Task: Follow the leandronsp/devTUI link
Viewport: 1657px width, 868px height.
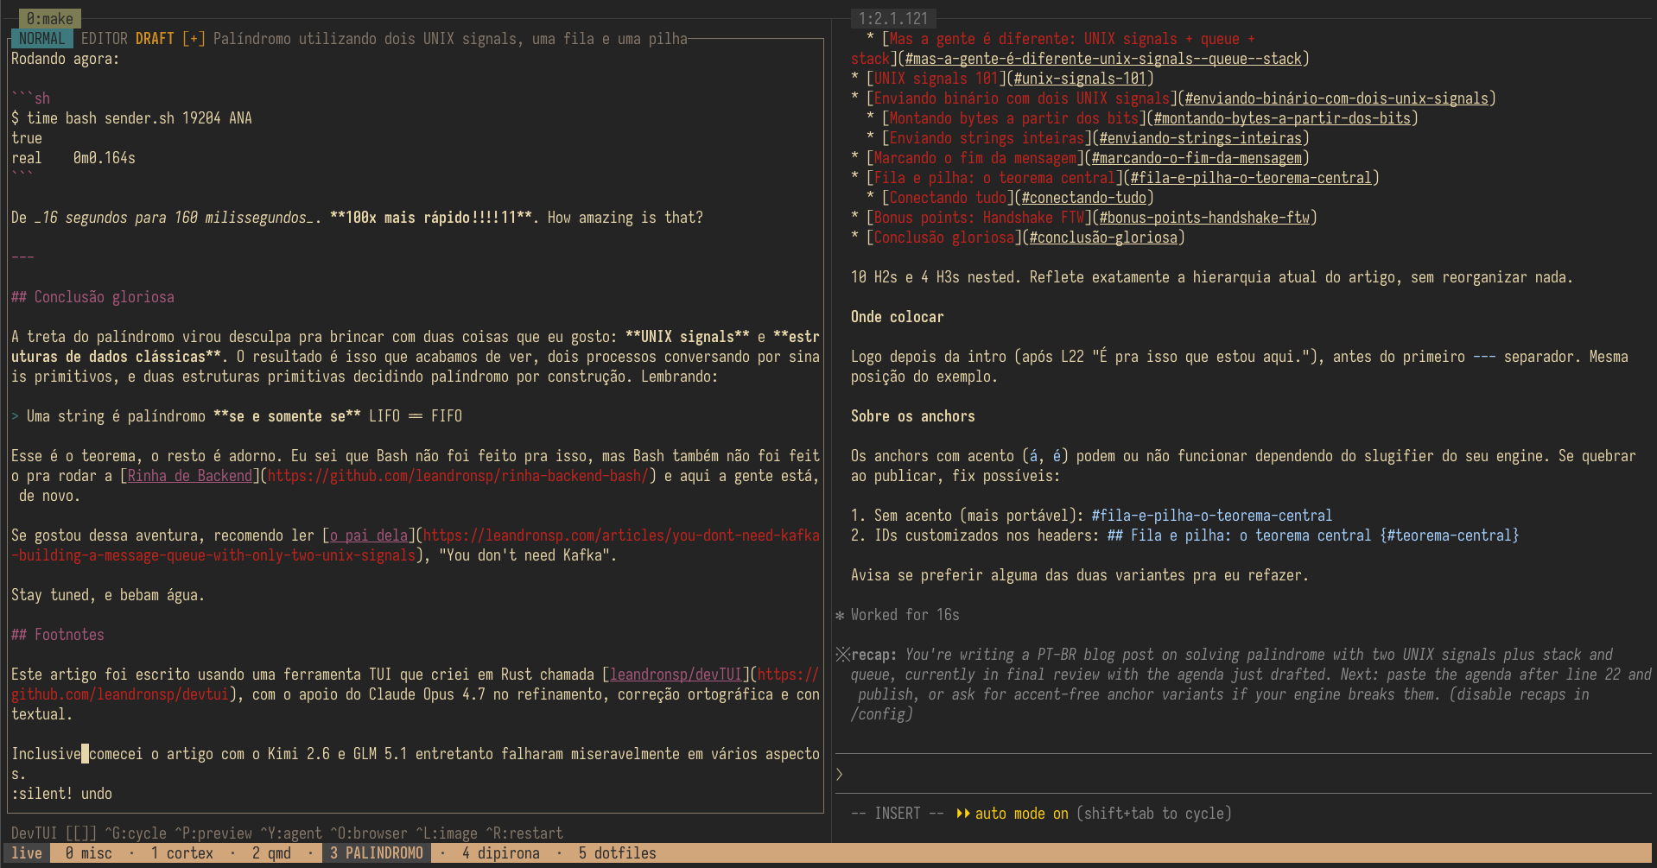Action: tap(675, 674)
